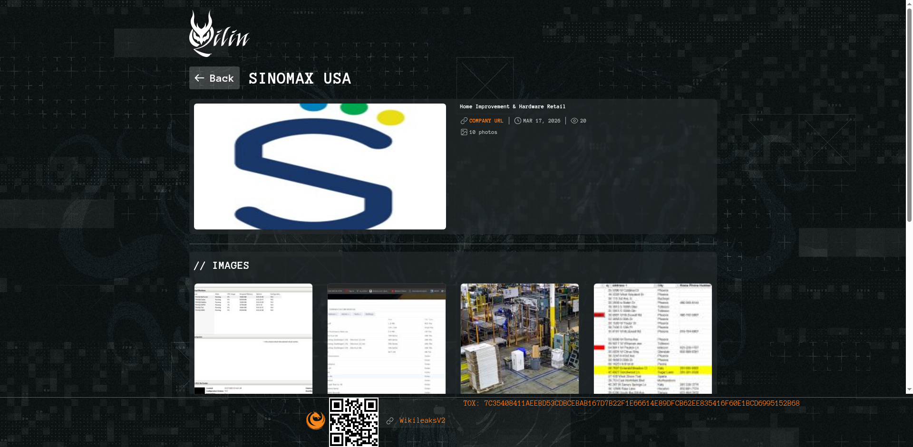The width and height of the screenshot is (913, 447).
Task: Click the image icon beside 10 photos
Action: pos(464,133)
